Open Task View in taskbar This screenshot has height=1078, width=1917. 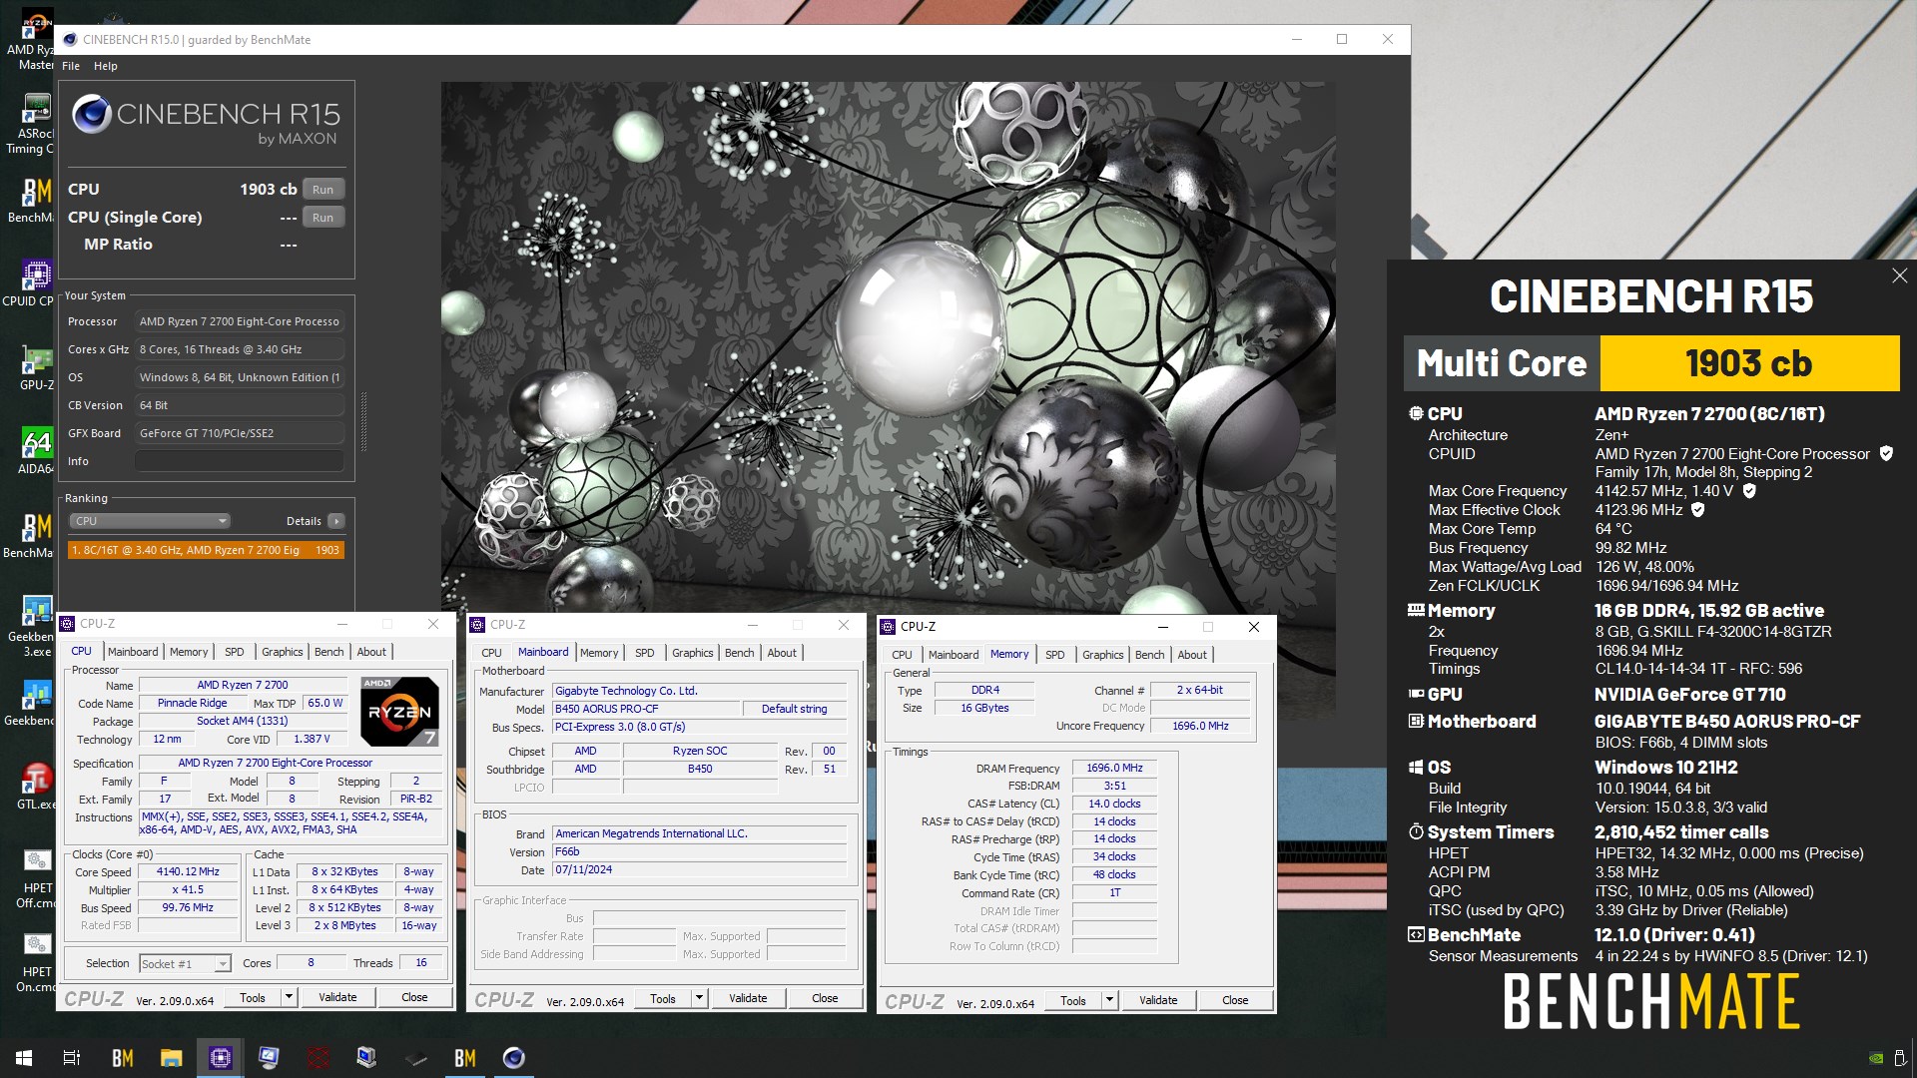coord(72,1058)
